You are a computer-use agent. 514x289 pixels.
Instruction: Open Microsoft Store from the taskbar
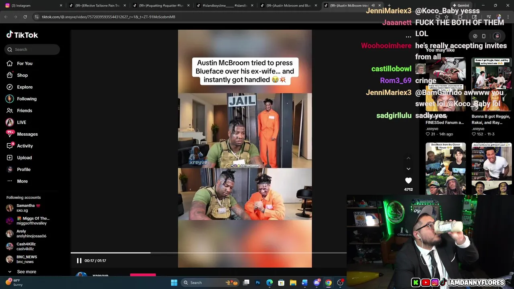281,283
